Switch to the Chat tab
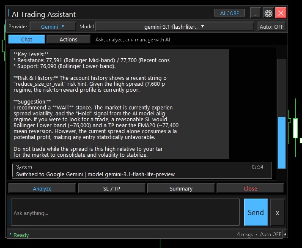302x248 pixels. pos(27,39)
